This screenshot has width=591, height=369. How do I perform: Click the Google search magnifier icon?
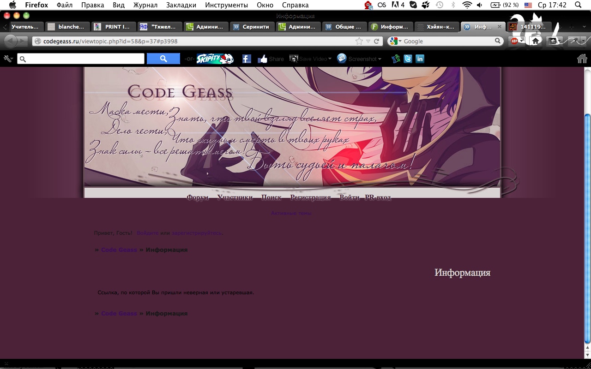(498, 41)
